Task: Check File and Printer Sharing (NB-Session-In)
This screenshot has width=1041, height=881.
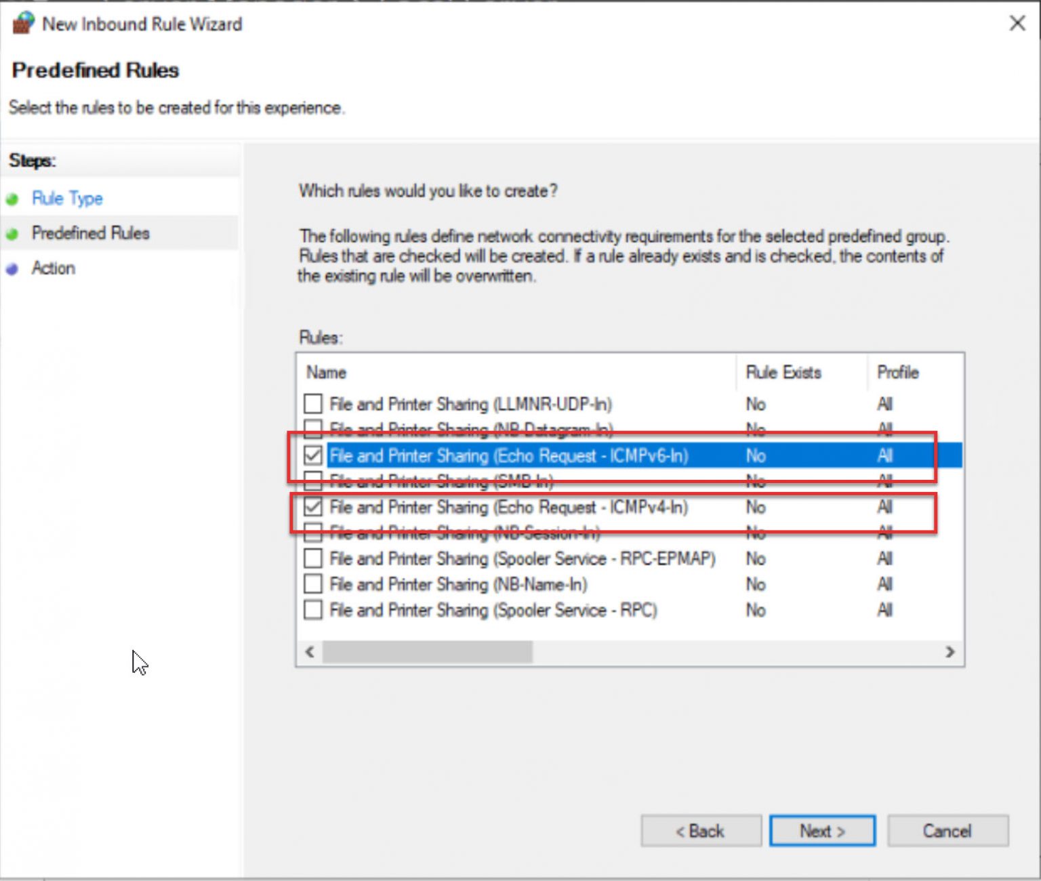Action: (x=313, y=533)
